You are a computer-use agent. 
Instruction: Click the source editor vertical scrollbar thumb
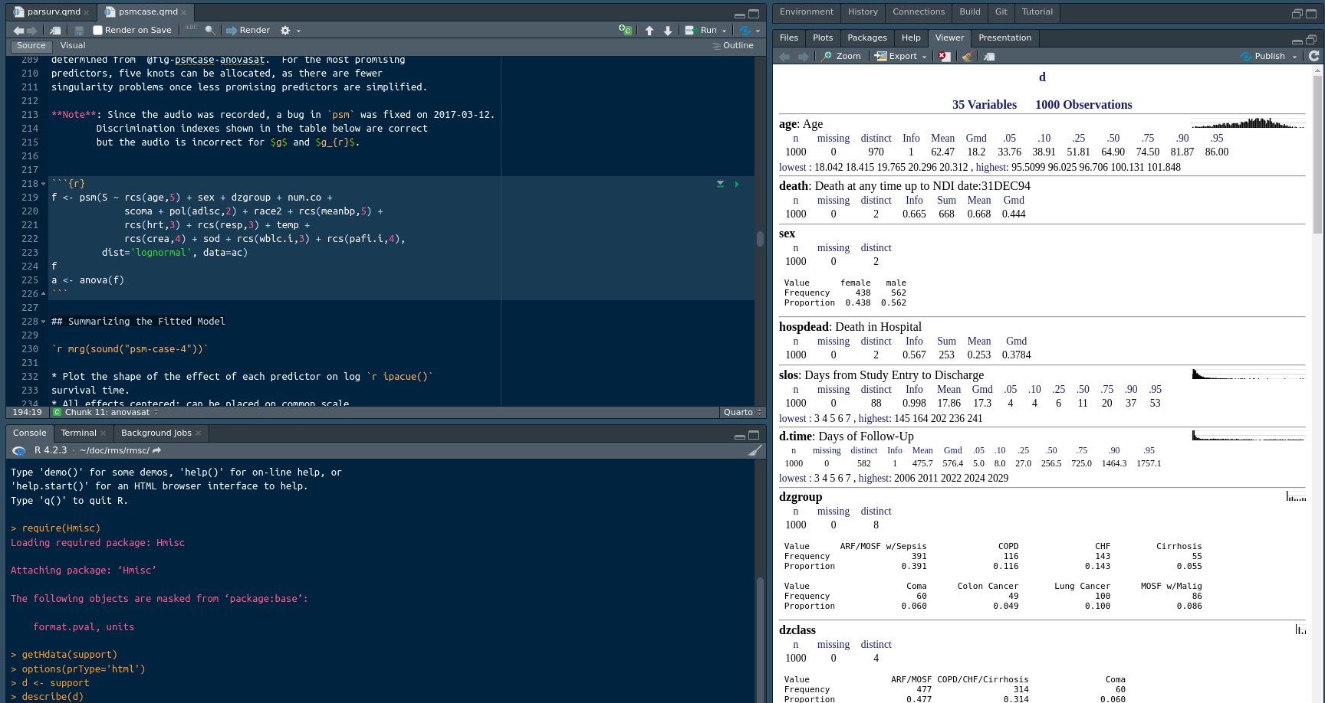[x=760, y=239]
